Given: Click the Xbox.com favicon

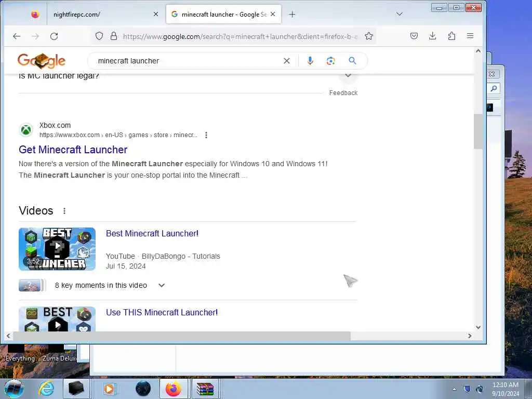Looking at the screenshot, I should pyautogui.click(x=26, y=130).
